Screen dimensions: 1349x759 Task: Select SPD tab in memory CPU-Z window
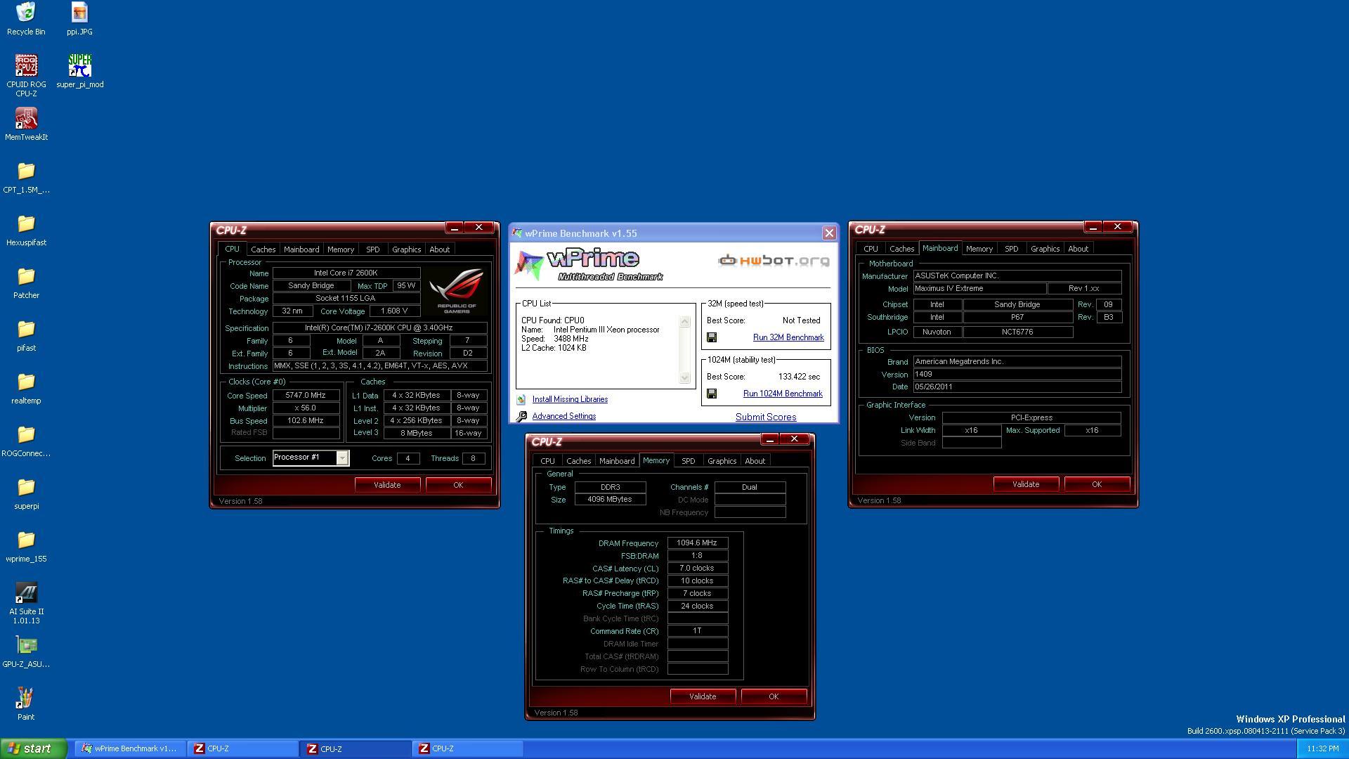(x=689, y=461)
